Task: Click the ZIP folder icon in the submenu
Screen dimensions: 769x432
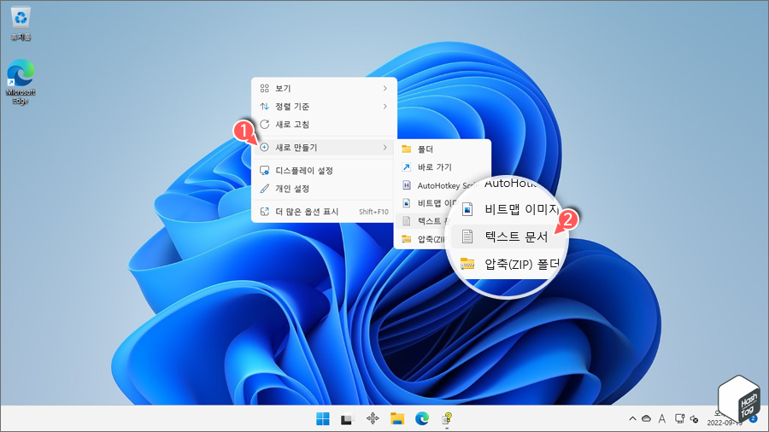Action: coord(407,239)
